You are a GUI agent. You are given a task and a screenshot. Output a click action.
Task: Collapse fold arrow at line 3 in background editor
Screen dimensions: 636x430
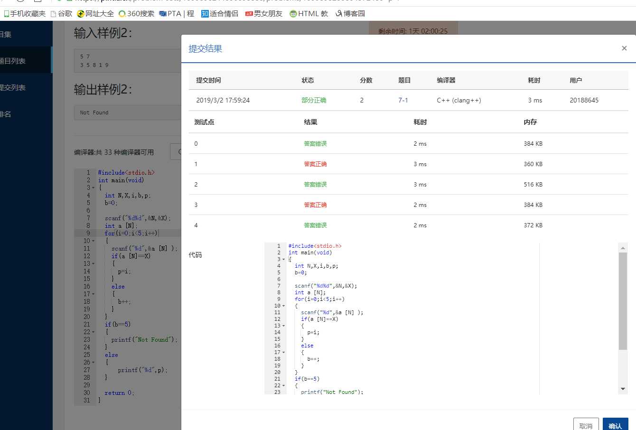click(x=93, y=187)
